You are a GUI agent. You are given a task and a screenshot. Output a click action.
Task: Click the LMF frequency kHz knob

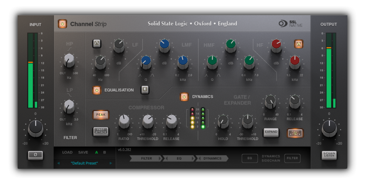(x=183, y=62)
